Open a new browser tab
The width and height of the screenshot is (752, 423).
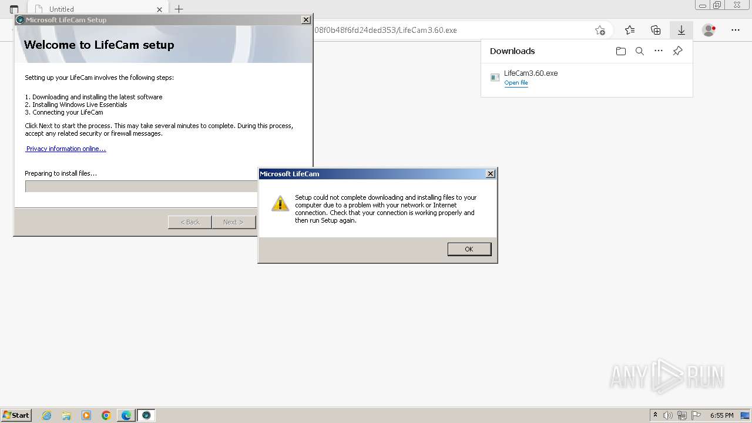179,9
